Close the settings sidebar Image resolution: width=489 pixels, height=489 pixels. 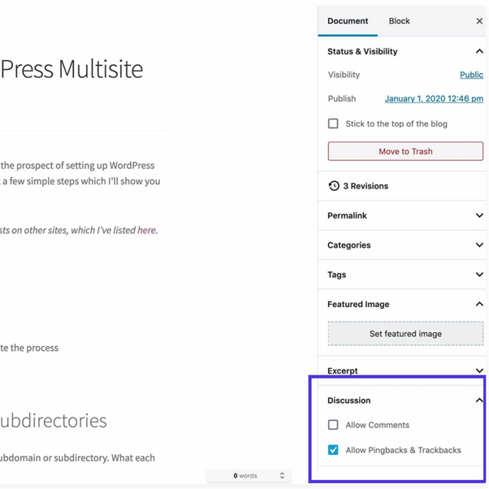click(x=479, y=21)
